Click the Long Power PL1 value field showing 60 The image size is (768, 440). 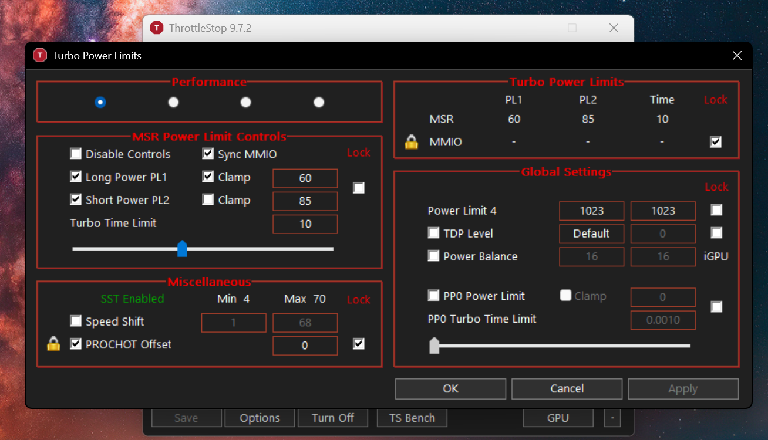click(305, 178)
